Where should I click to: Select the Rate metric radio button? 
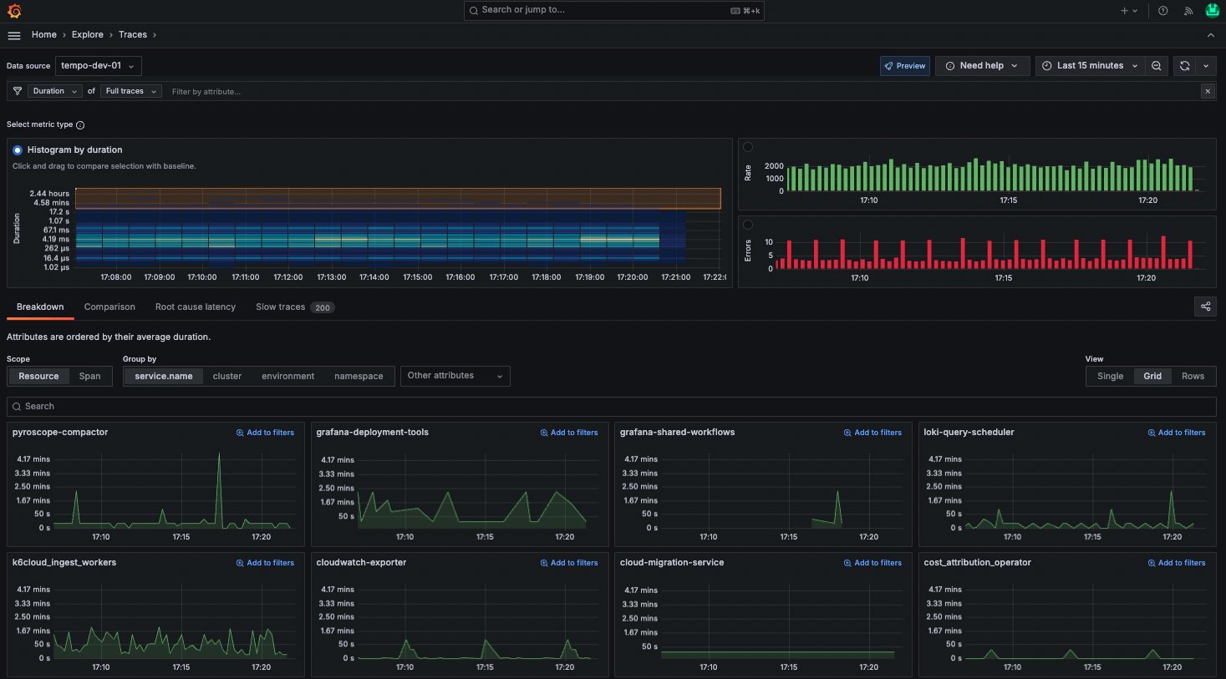[748, 147]
